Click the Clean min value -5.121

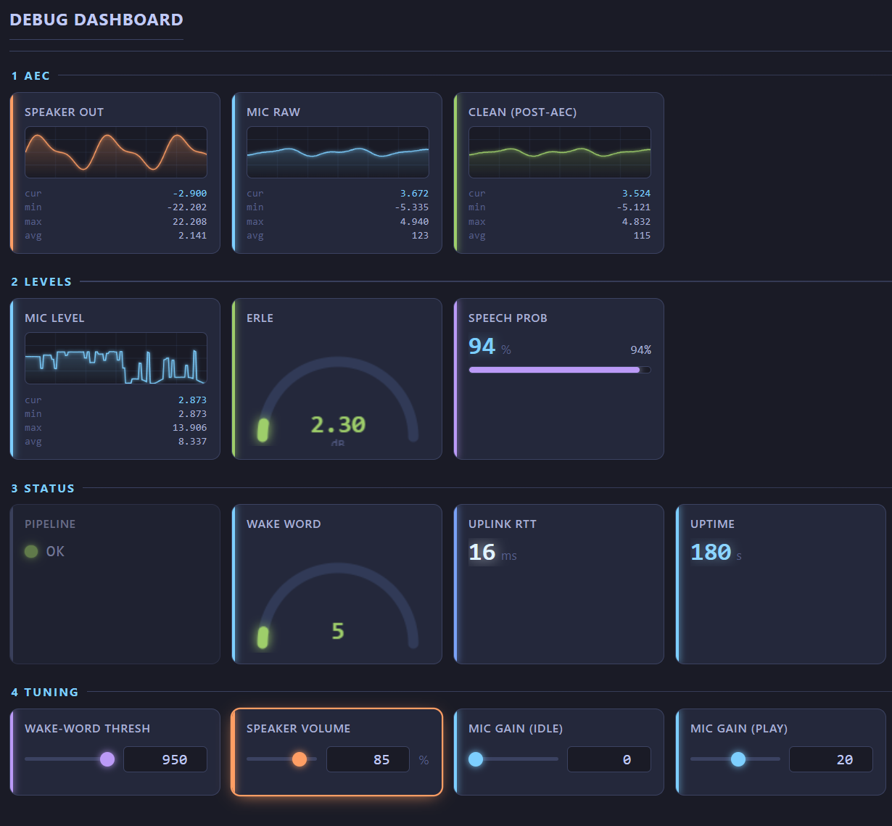tap(634, 207)
